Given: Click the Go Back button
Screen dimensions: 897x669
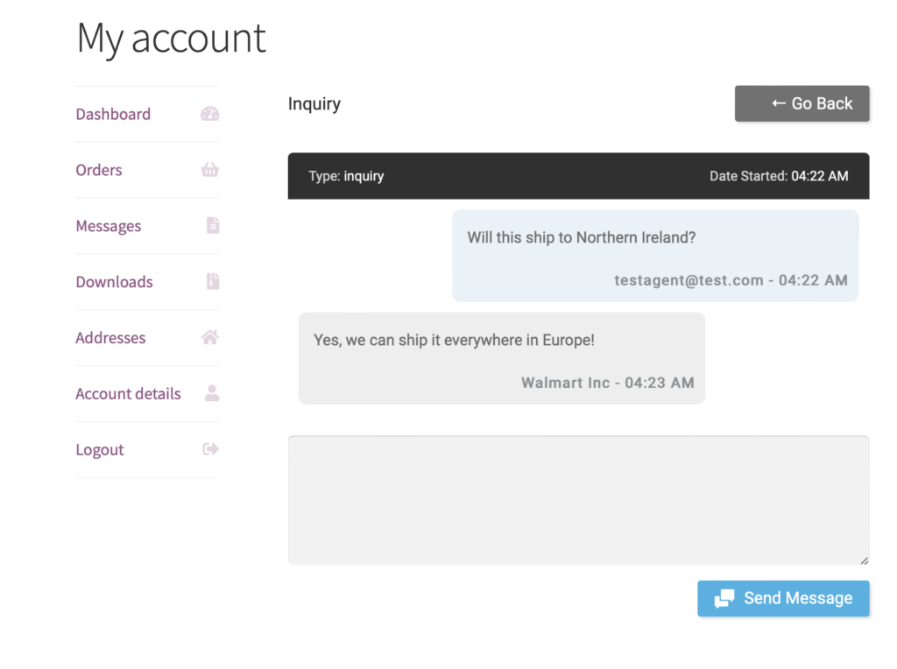Looking at the screenshot, I should (x=802, y=103).
